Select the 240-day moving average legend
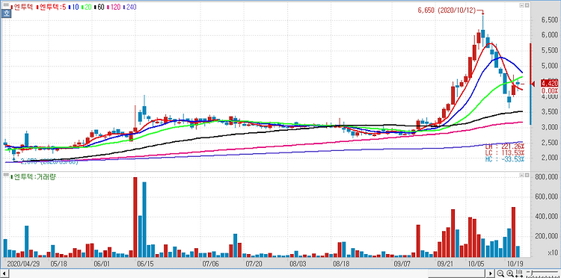Viewport: 561px width, 278px height. click(x=129, y=7)
